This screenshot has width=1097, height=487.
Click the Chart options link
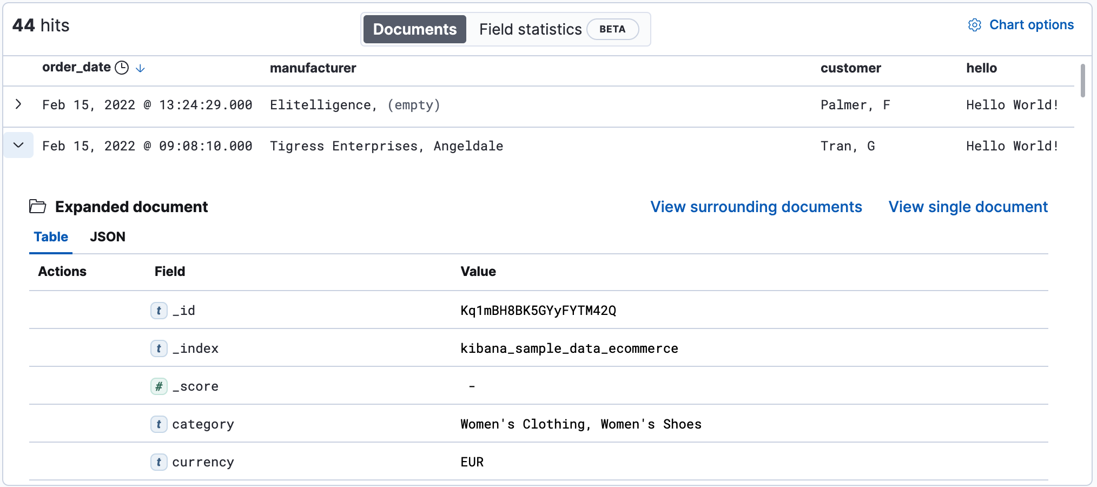tap(1032, 25)
